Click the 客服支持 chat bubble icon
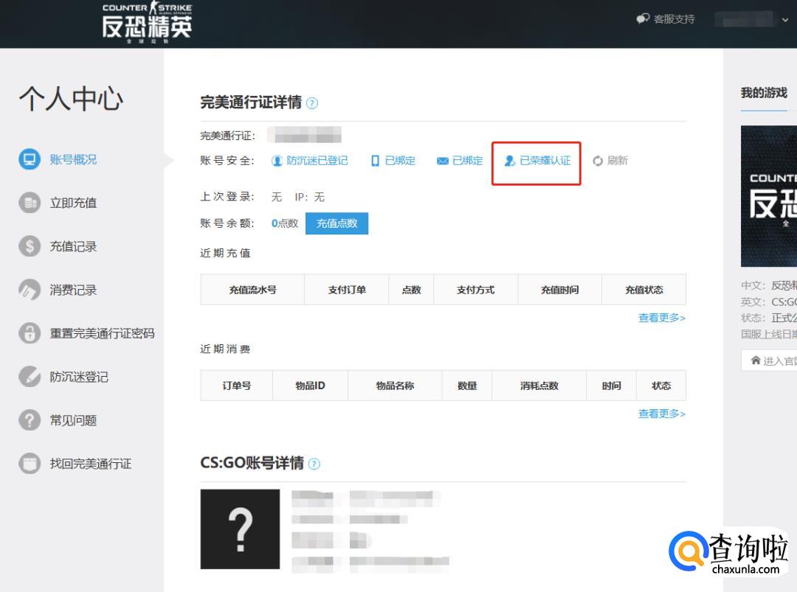 pos(643,18)
